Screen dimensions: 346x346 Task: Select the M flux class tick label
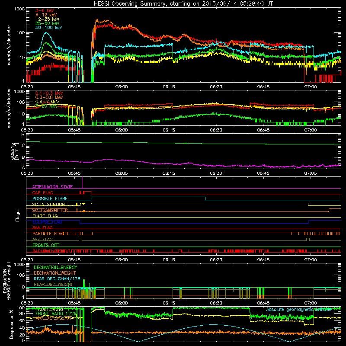tap(23, 135)
